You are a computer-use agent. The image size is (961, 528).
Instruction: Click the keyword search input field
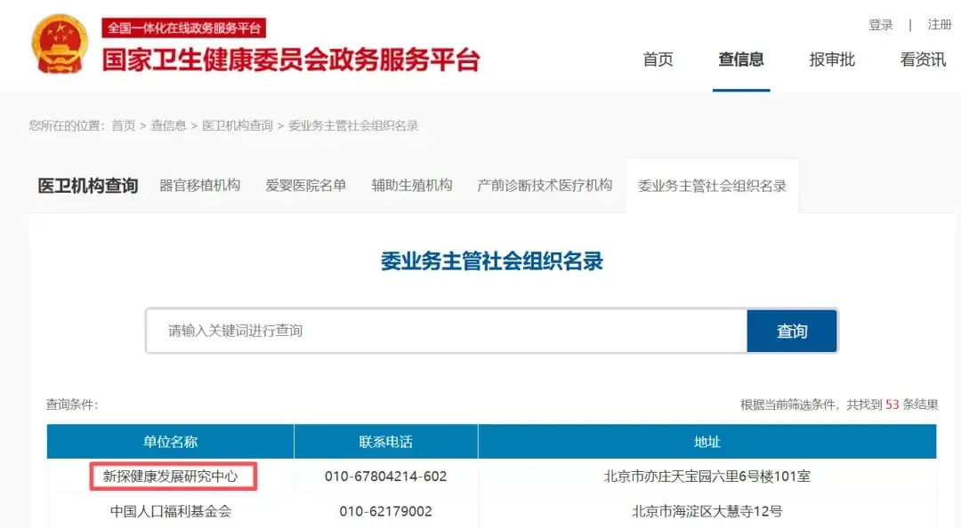tap(446, 331)
